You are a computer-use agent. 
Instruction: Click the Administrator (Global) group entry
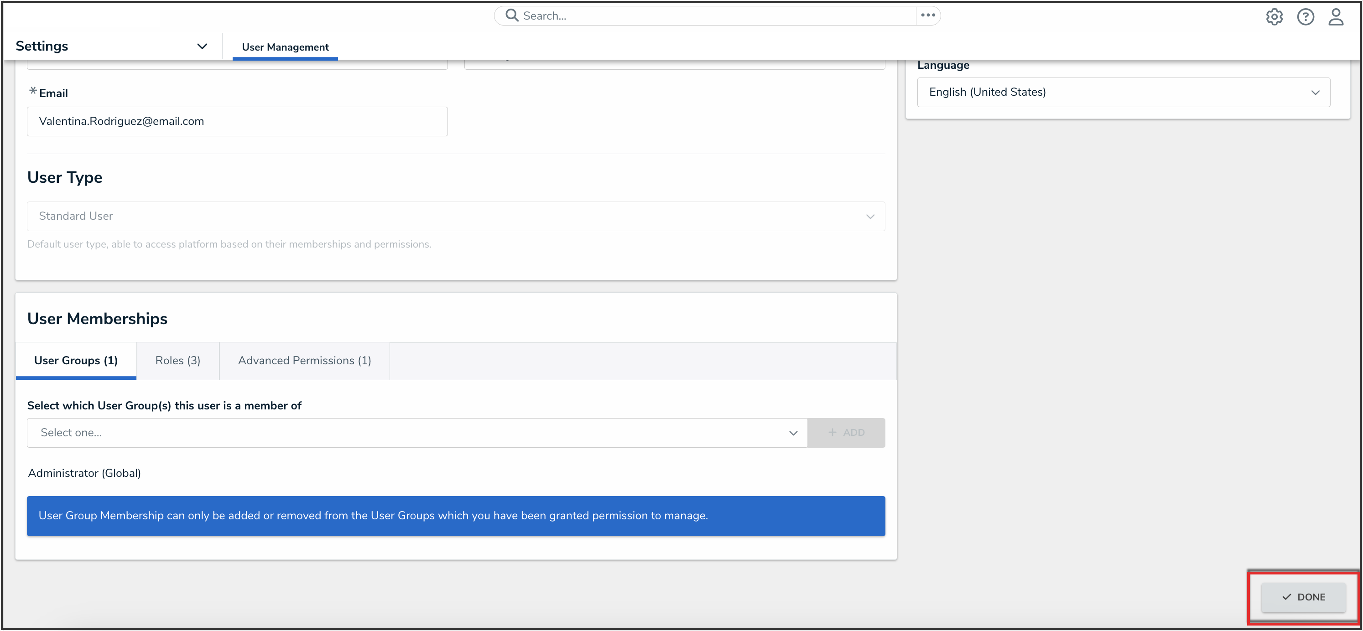click(x=85, y=473)
